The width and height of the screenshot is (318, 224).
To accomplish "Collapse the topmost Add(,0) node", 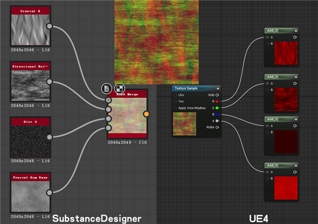I will pos(296,30).
